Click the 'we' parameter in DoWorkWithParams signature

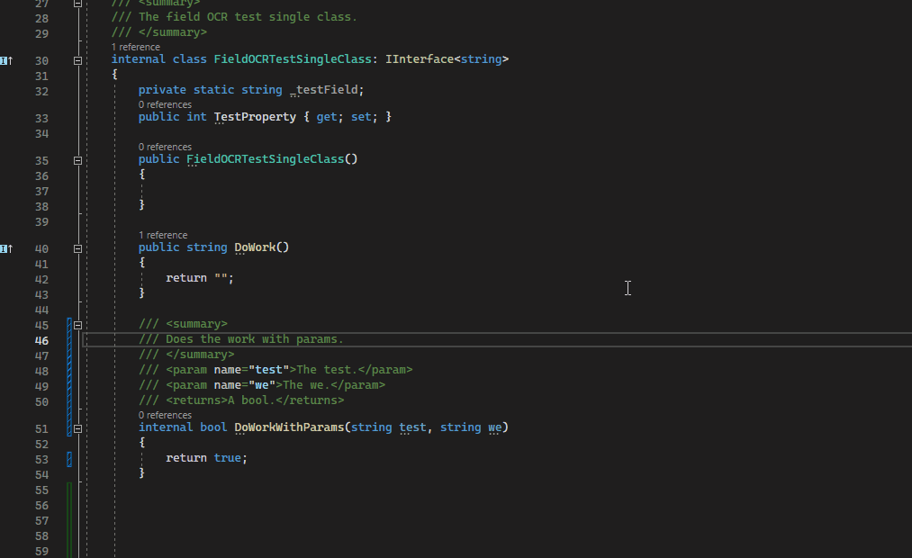click(495, 427)
